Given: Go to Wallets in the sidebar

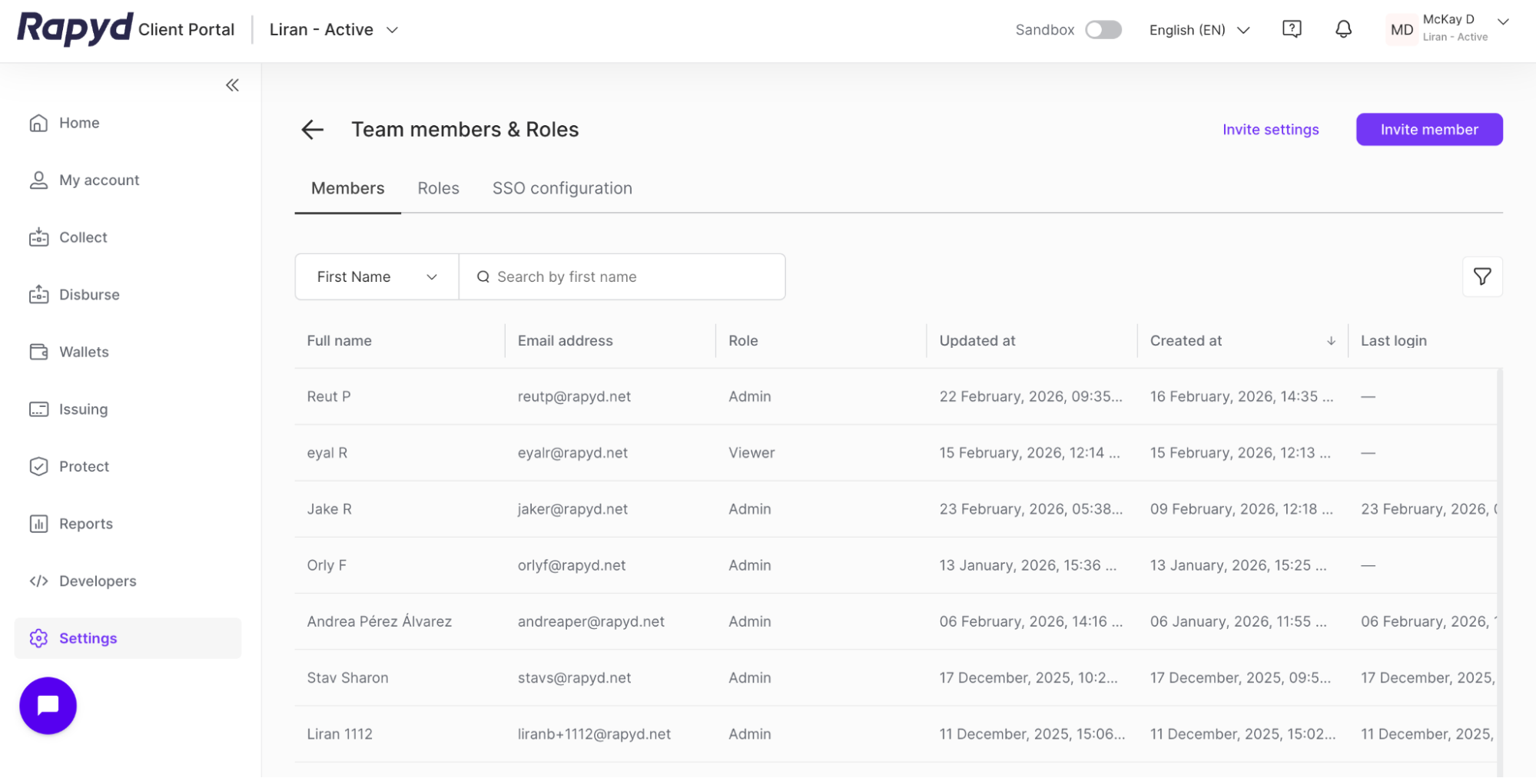Looking at the screenshot, I should click(84, 352).
